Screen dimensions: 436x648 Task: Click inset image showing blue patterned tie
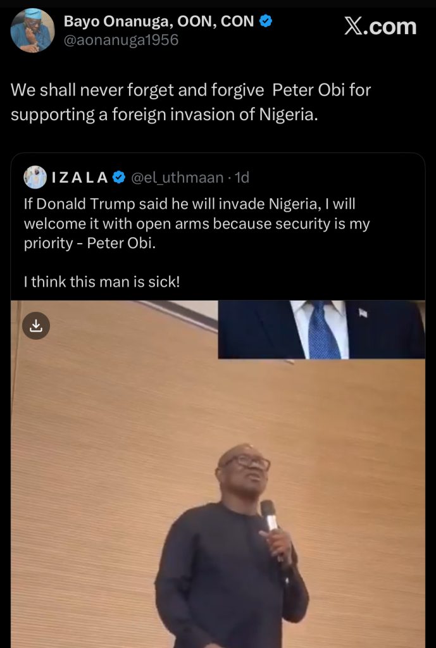click(x=321, y=329)
